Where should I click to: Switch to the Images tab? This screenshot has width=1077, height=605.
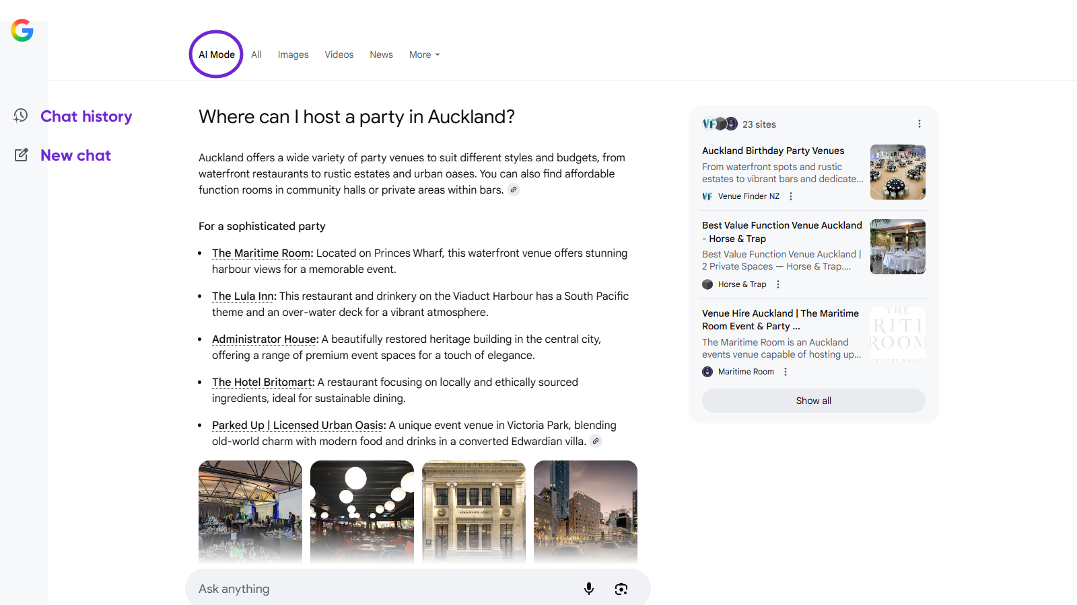point(293,54)
